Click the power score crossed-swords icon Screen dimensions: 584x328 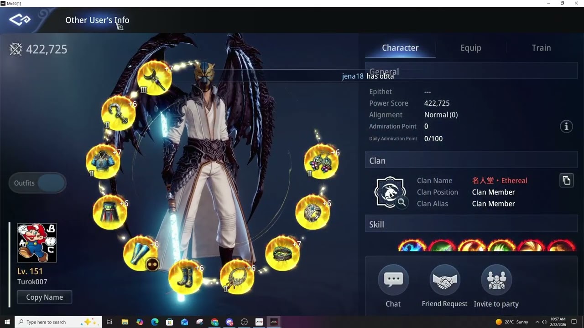tap(16, 49)
